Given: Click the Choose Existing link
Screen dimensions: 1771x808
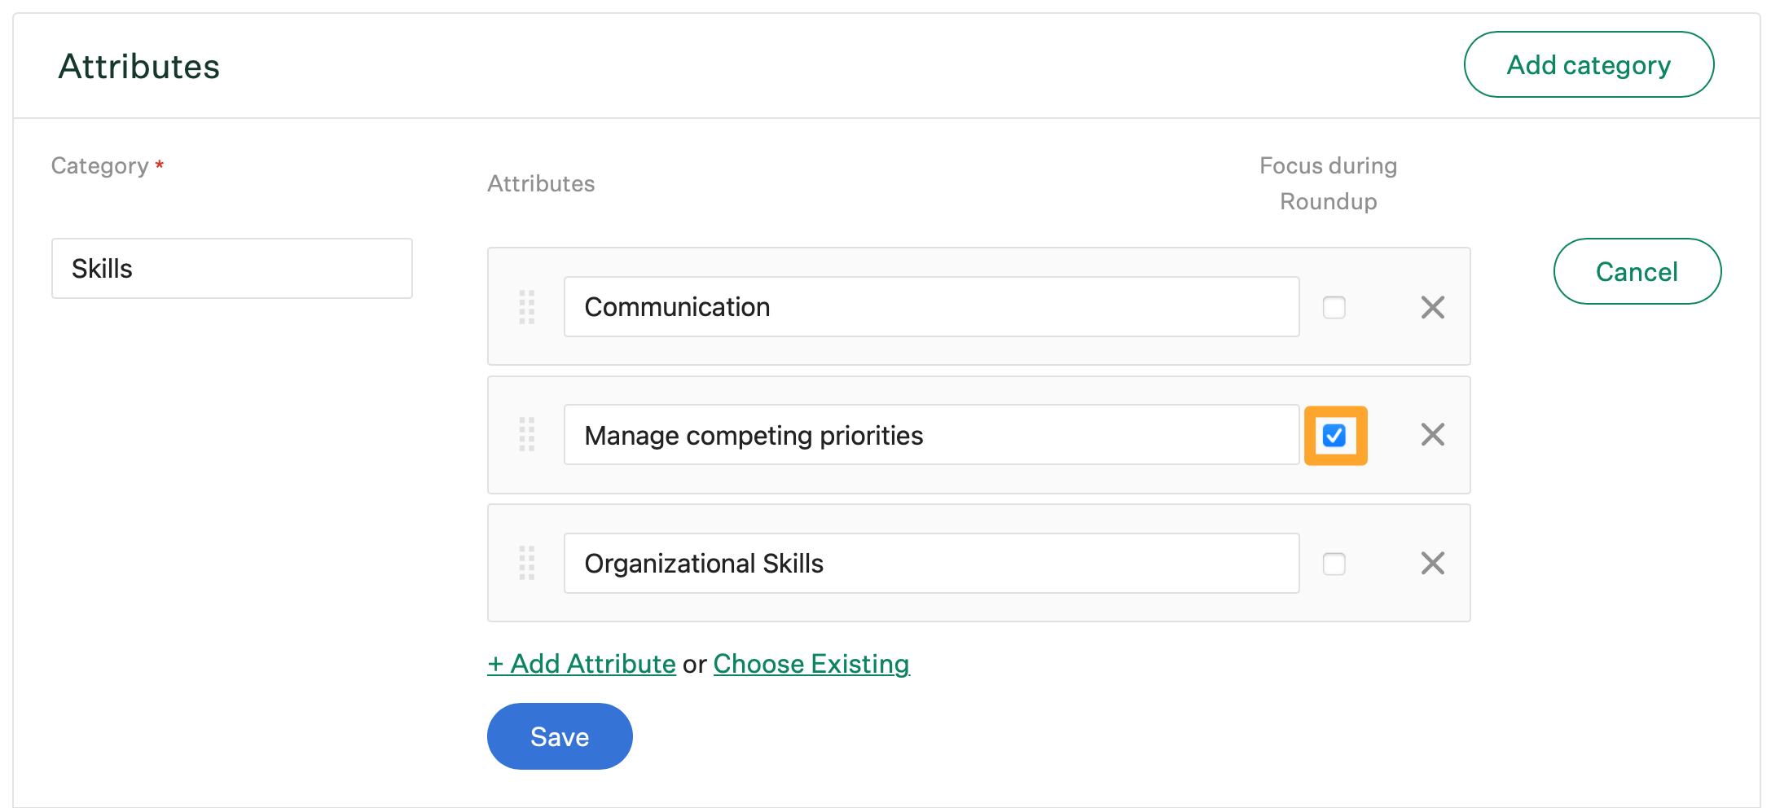Looking at the screenshot, I should click(811, 664).
